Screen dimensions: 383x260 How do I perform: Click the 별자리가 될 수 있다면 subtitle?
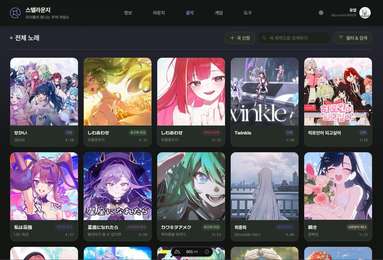104,234
